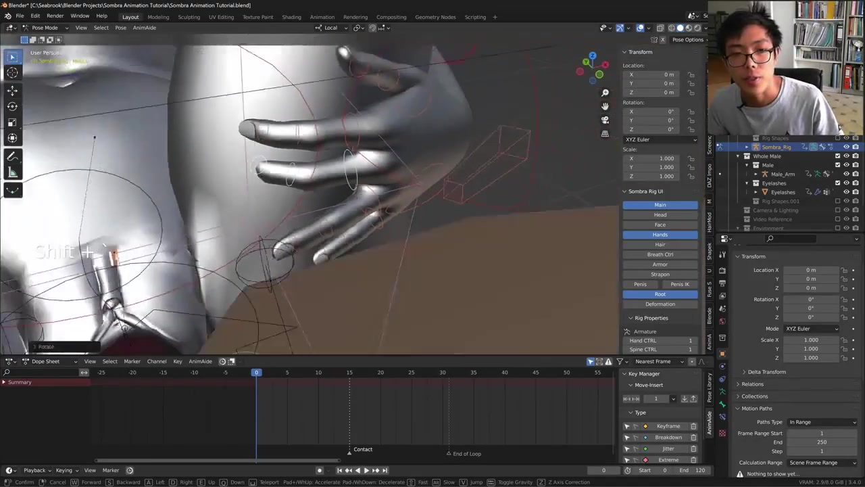
Task: Select the Move tool in the left toolbar
Action: click(x=12, y=90)
